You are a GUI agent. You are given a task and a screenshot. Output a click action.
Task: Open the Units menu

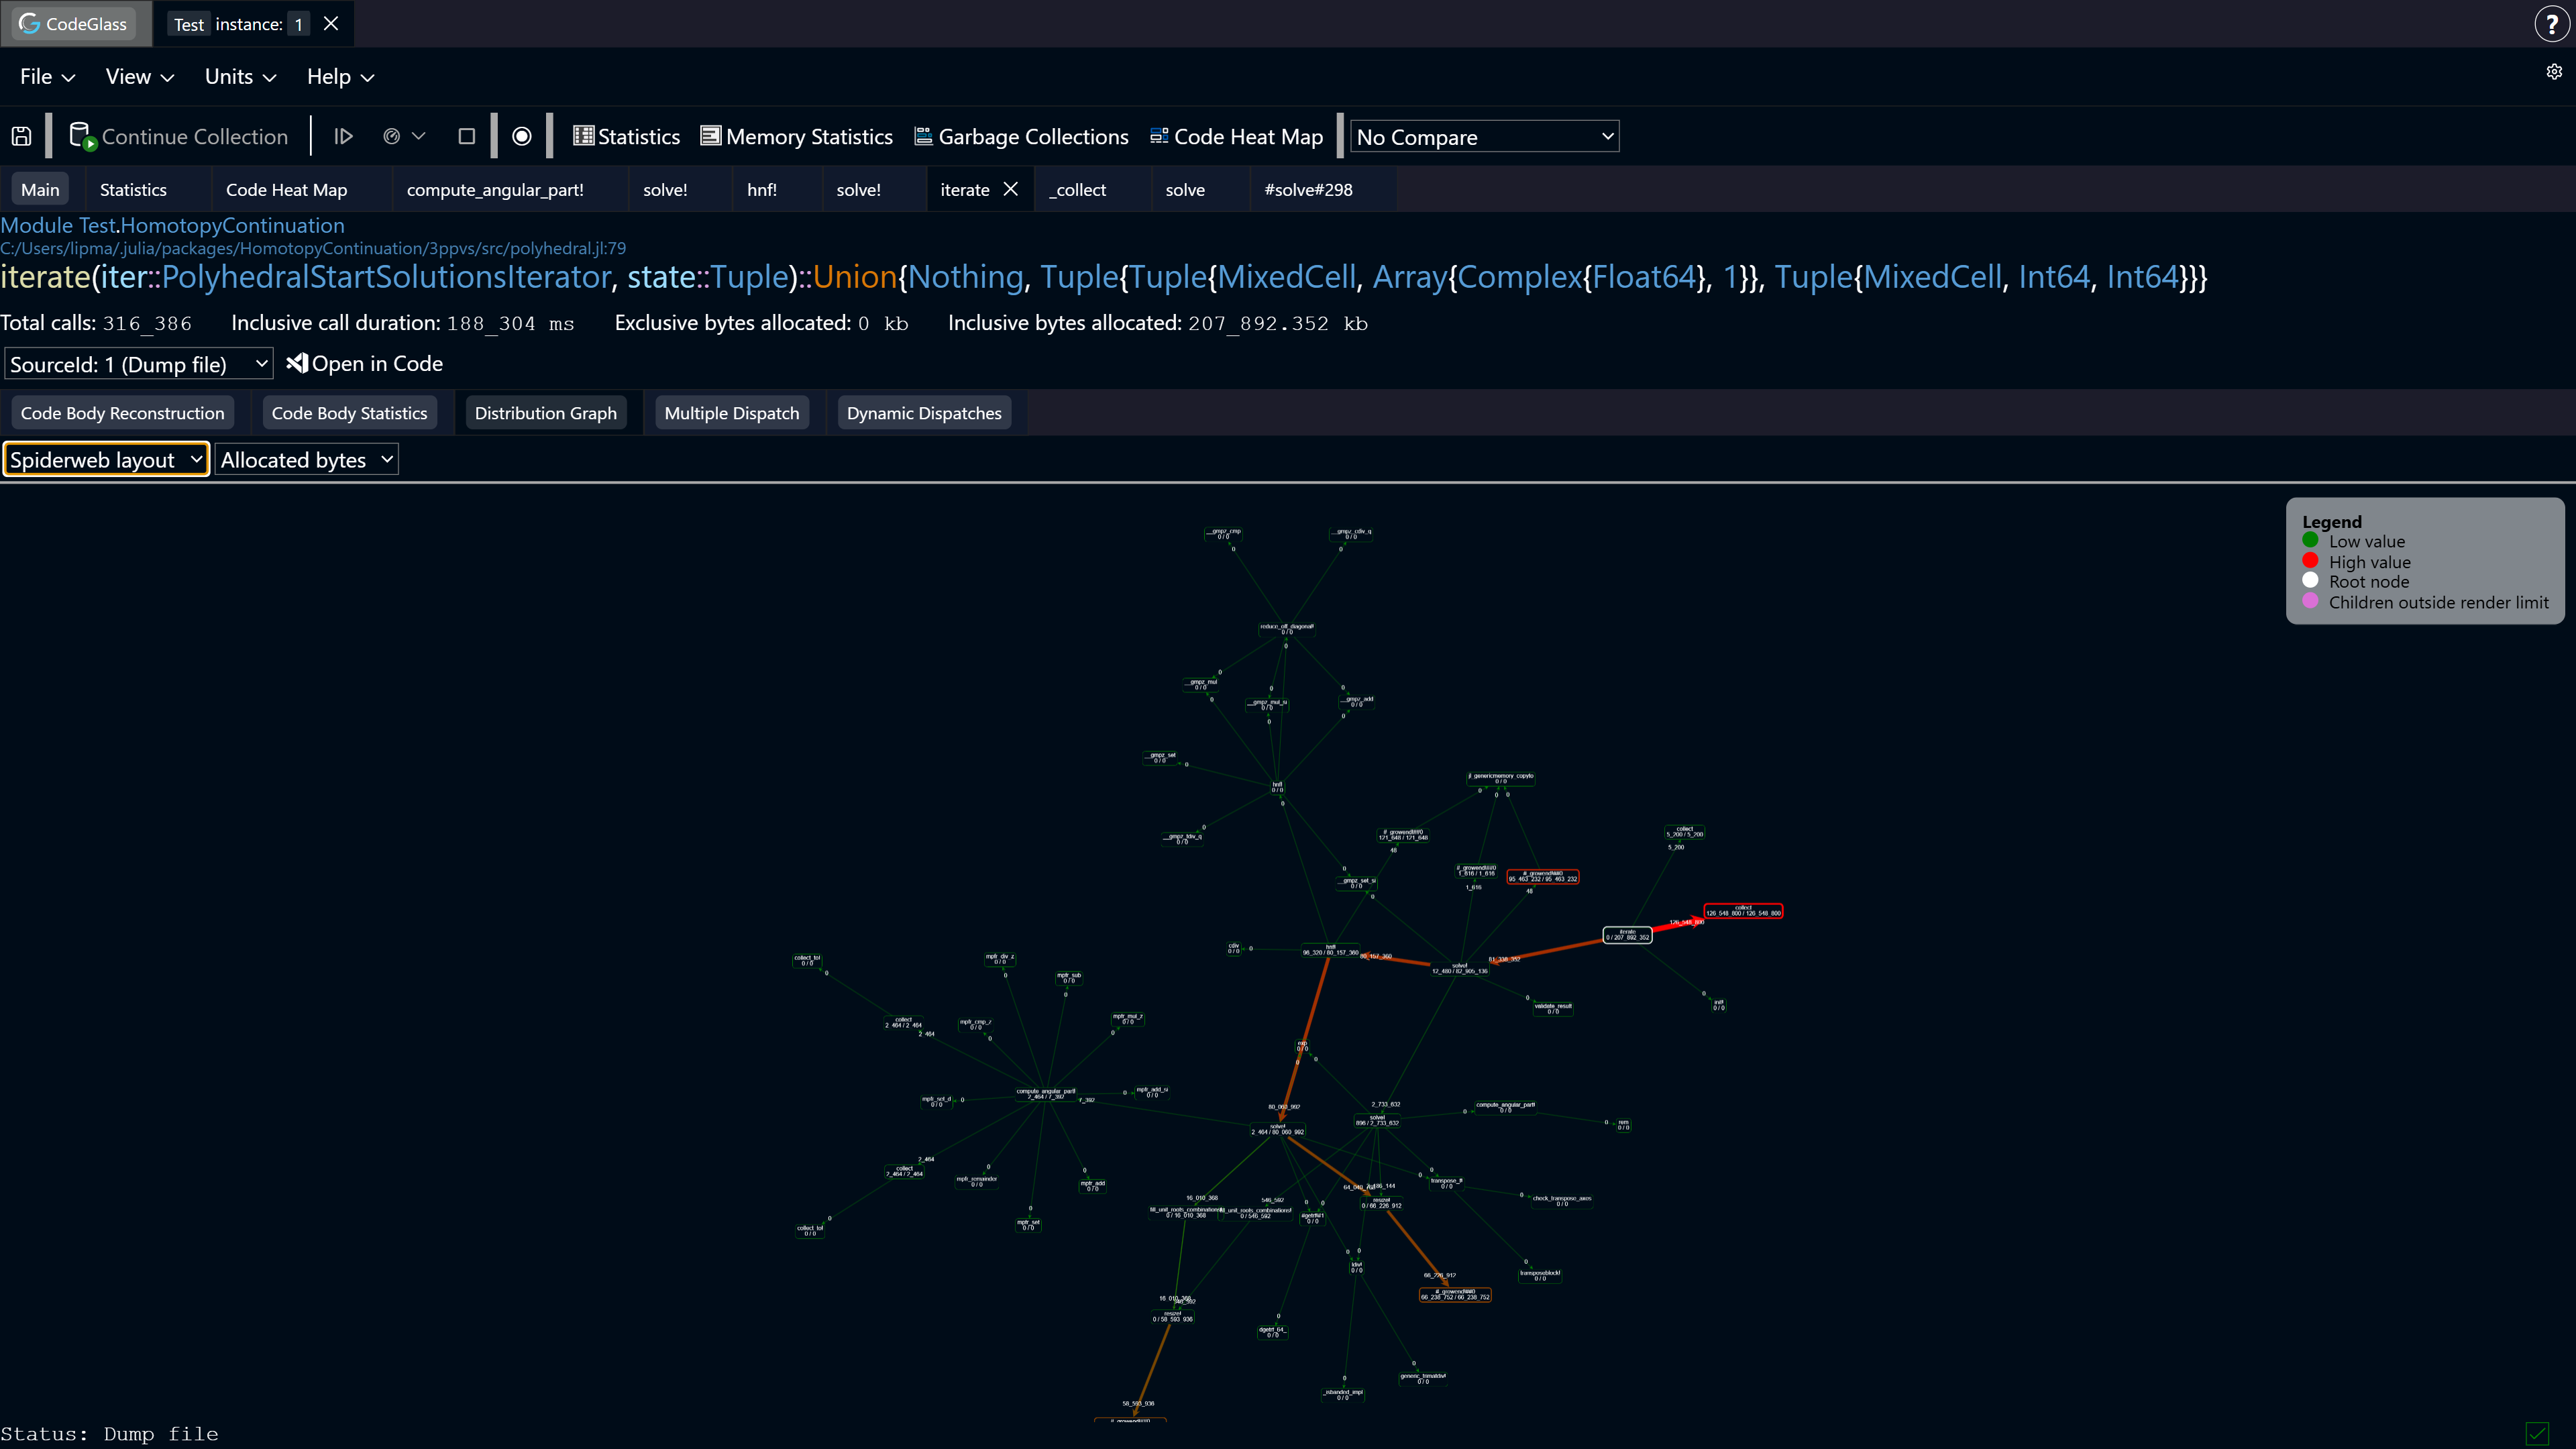click(239, 76)
